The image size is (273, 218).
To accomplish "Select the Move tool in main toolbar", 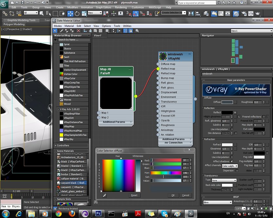I will click(x=70, y=14).
